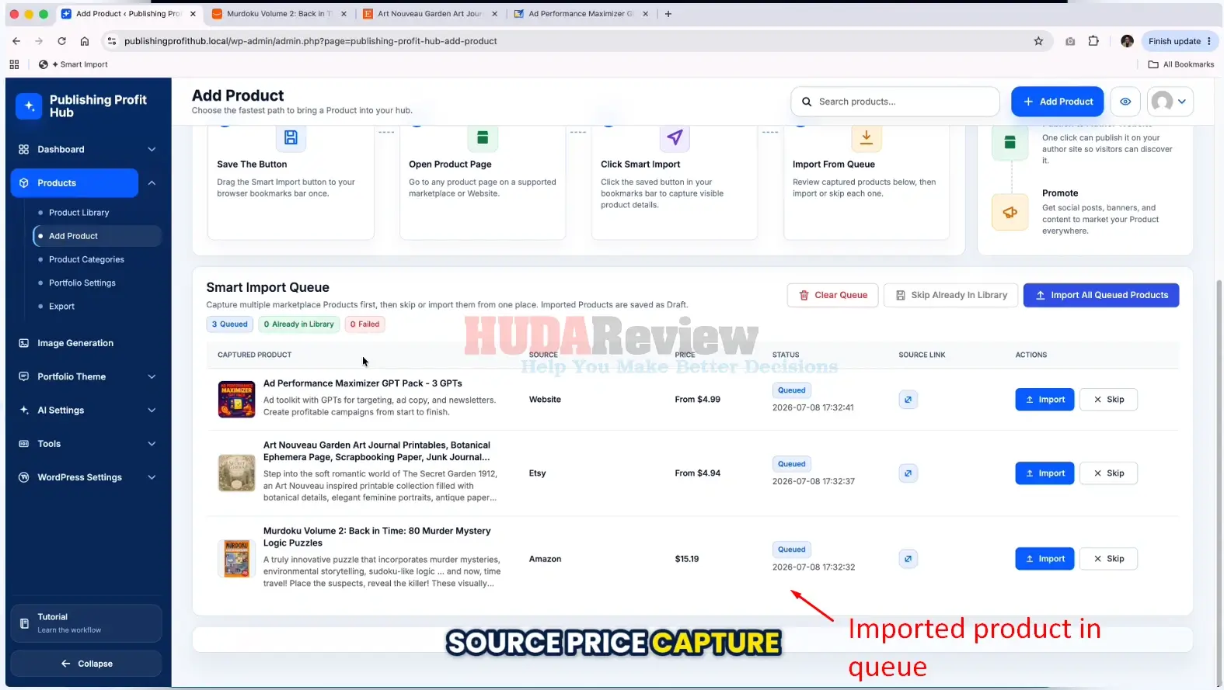The height and width of the screenshot is (690, 1224).
Task: Click the Open Product Page green icon
Action: click(x=483, y=137)
